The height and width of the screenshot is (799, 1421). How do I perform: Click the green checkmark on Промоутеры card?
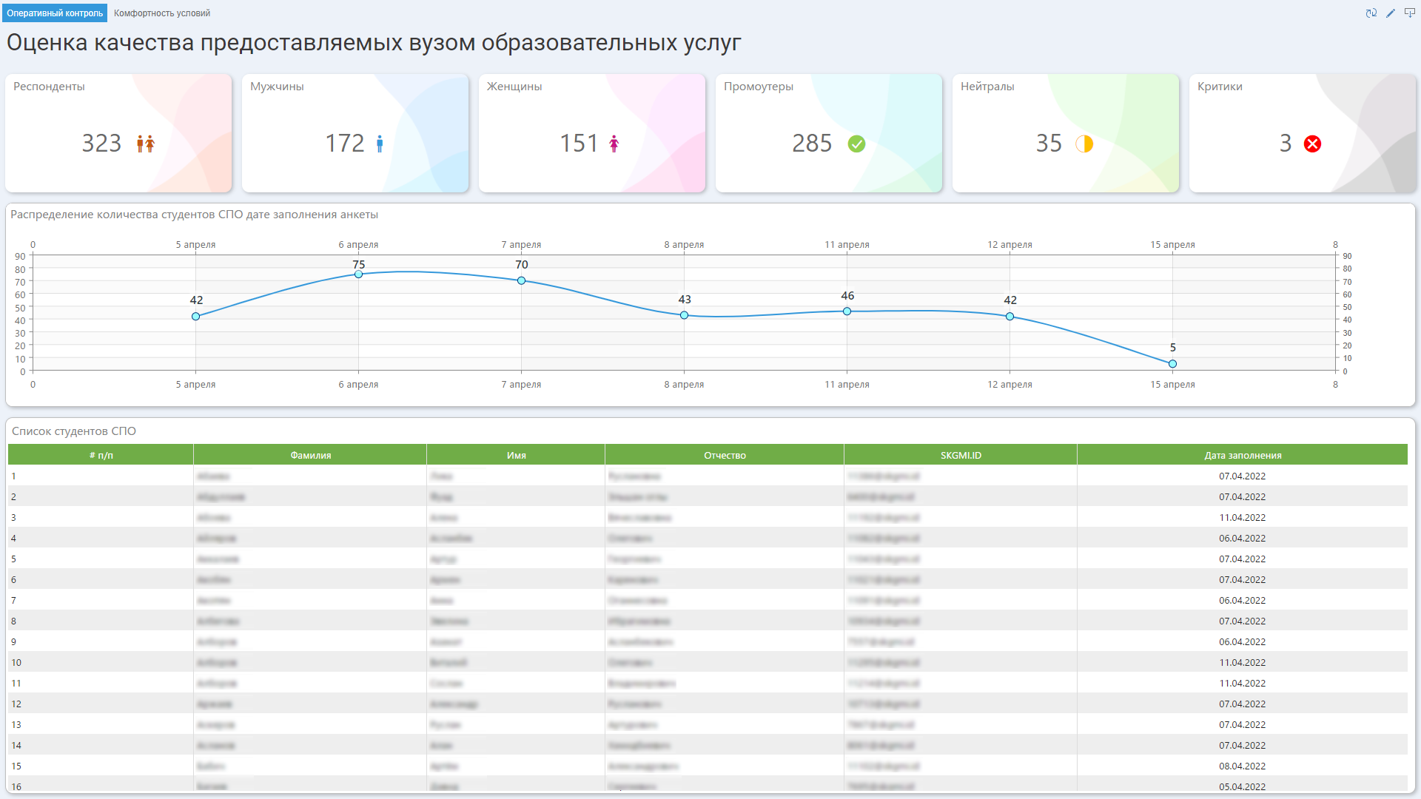pos(856,144)
